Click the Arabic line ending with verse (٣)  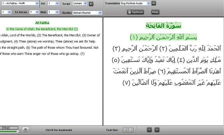(x=167, y=48)
